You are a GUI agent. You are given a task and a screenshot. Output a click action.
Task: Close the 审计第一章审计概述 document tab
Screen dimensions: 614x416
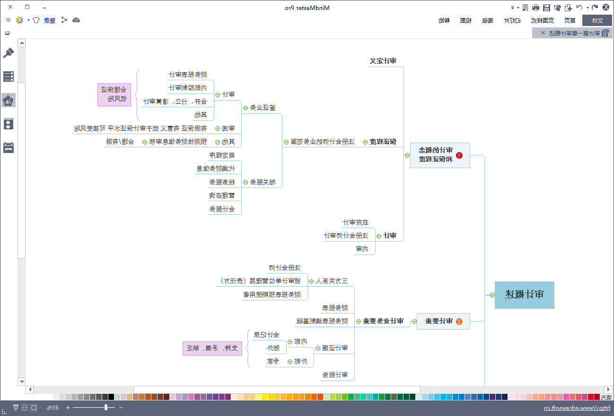point(543,33)
